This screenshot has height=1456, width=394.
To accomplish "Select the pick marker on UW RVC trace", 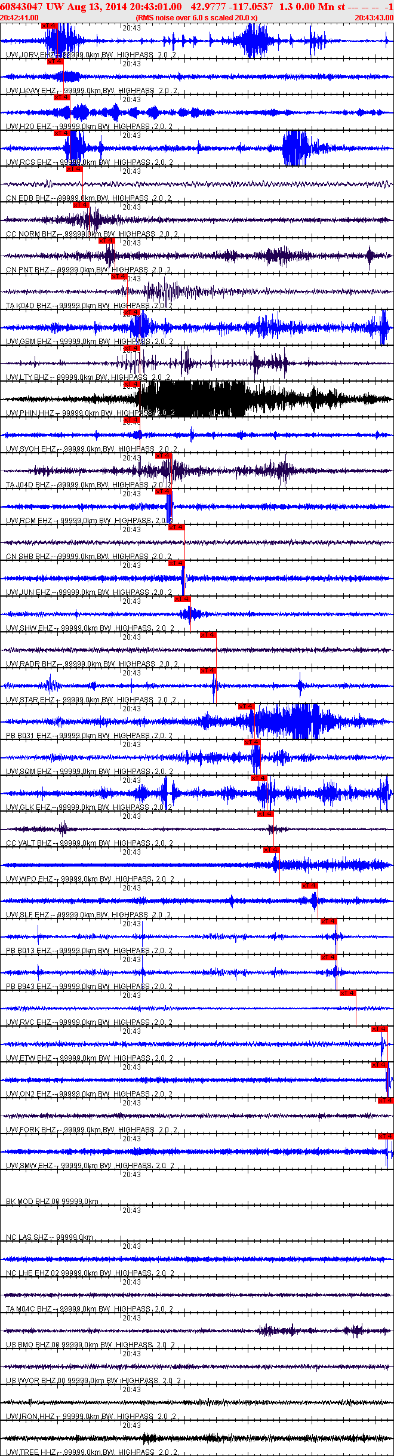I will pos(348,993).
